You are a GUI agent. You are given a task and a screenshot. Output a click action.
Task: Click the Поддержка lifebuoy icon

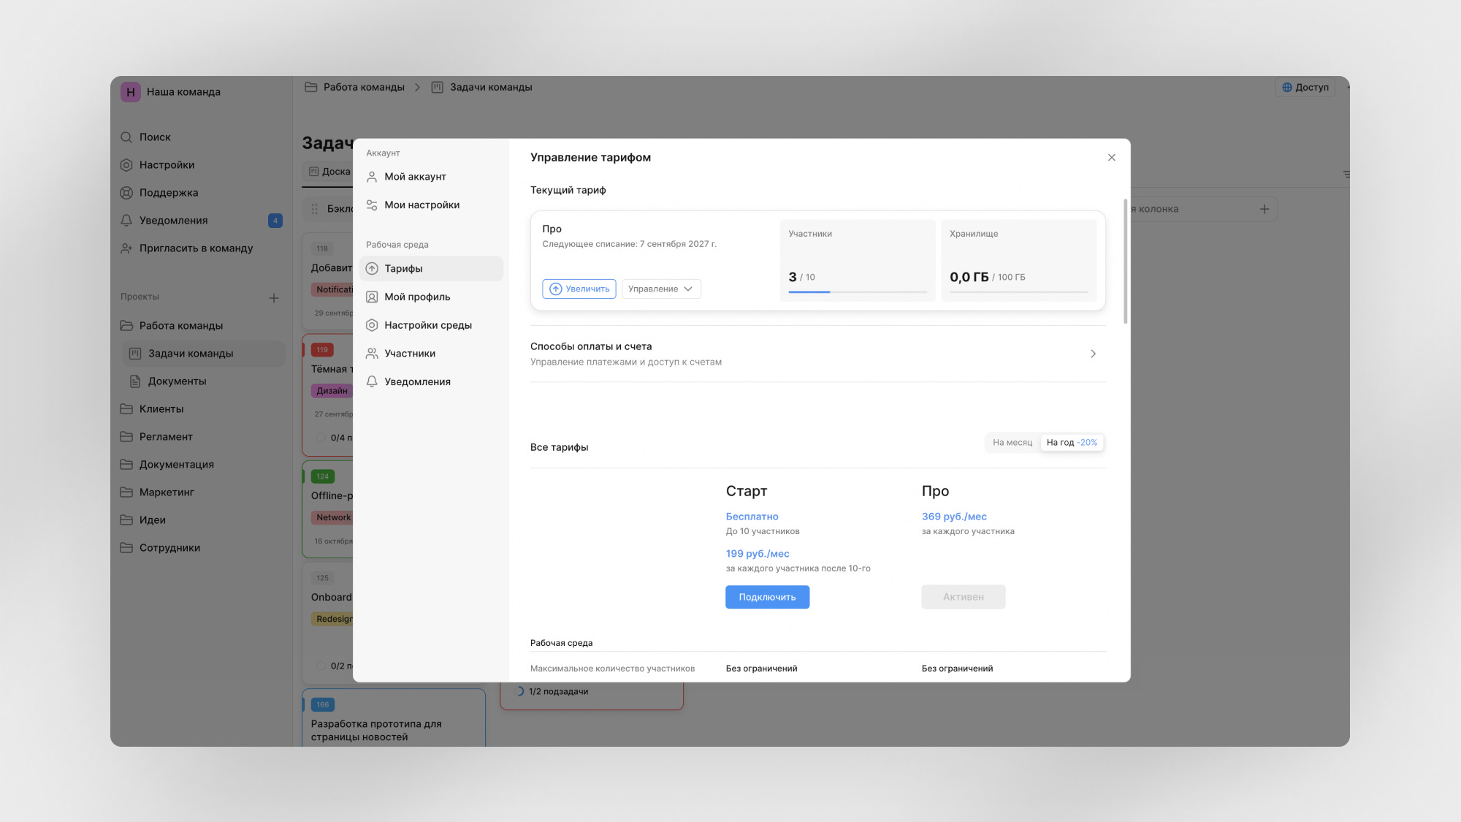point(126,193)
